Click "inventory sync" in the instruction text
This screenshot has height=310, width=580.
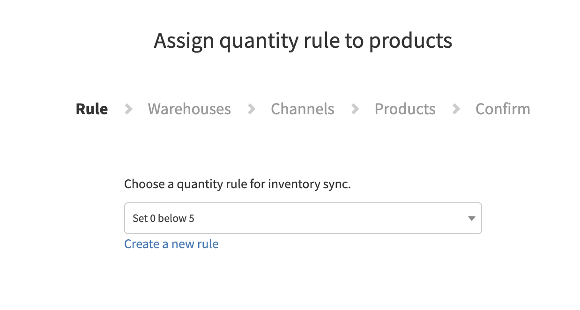[309, 184]
